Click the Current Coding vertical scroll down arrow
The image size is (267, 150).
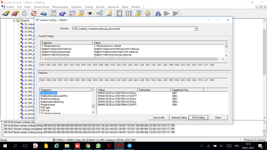tap(226, 55)
